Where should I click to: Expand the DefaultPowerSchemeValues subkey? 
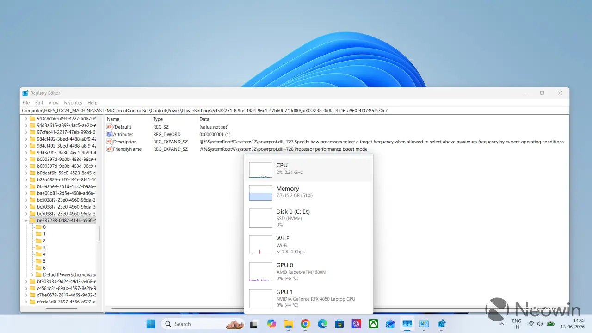click(32, 274)
